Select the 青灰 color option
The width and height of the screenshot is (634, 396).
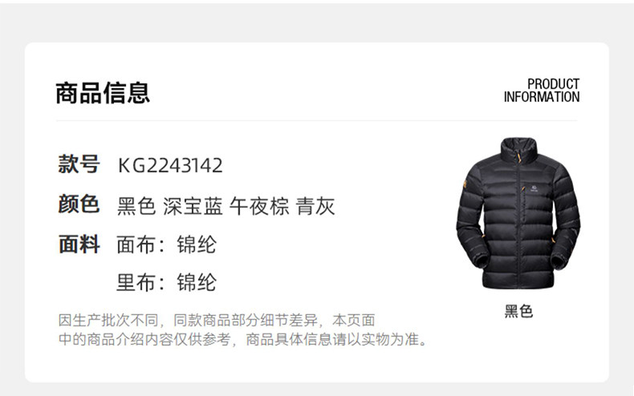(315, 206)
